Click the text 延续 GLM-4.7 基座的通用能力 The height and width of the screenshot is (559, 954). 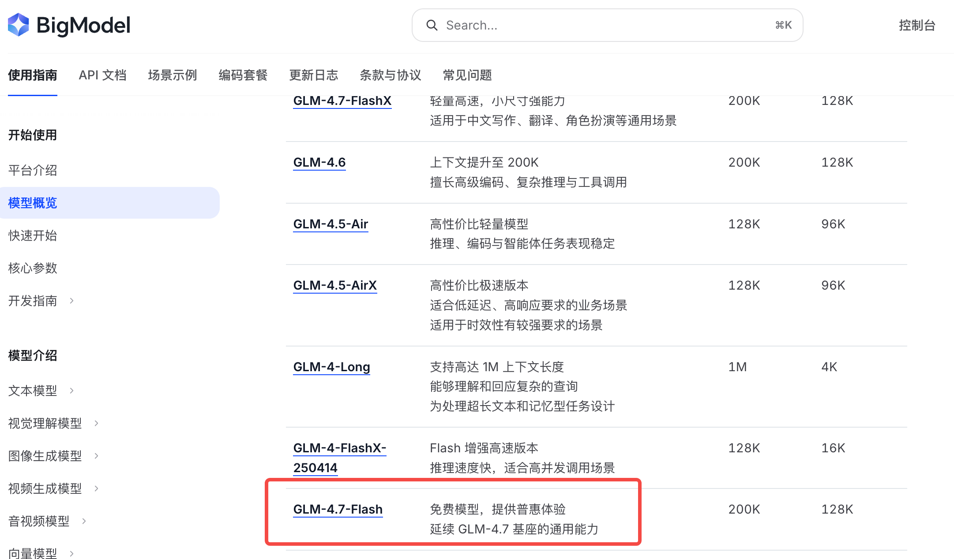pos(514,529)
